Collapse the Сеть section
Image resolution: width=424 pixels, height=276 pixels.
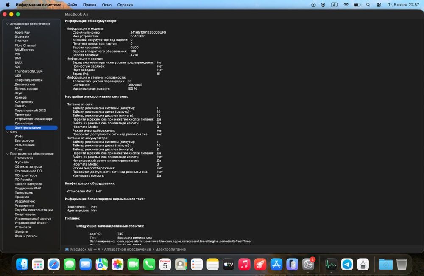[x=8, y=132]
